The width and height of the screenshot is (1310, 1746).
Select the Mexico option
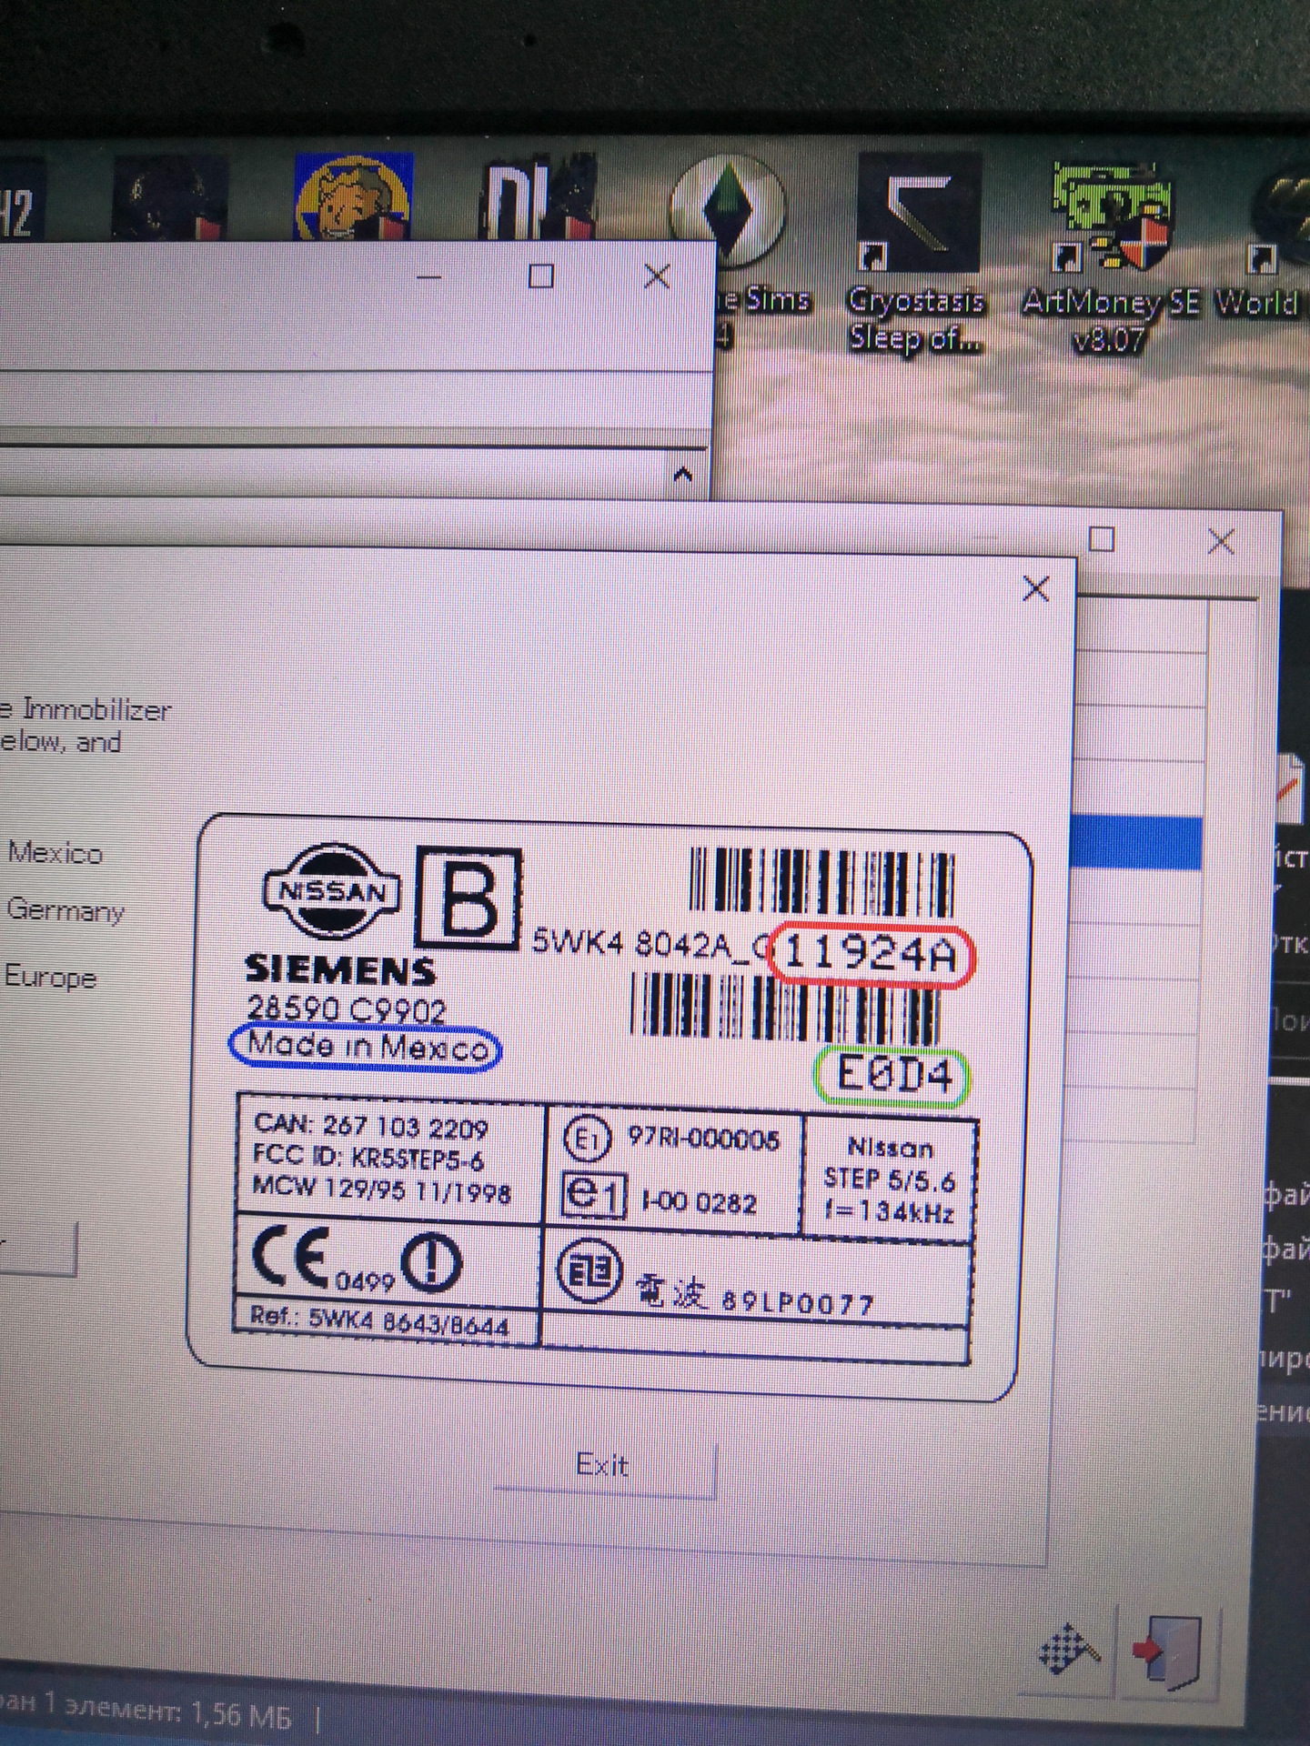tap(55, 853)
